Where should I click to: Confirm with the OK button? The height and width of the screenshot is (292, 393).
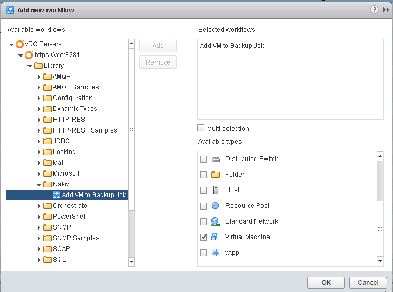pos(326,282)
